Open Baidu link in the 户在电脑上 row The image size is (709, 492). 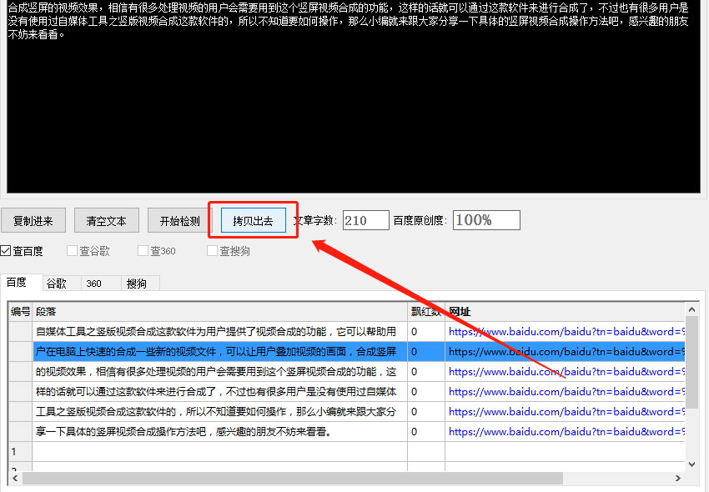tap(566, 351)
